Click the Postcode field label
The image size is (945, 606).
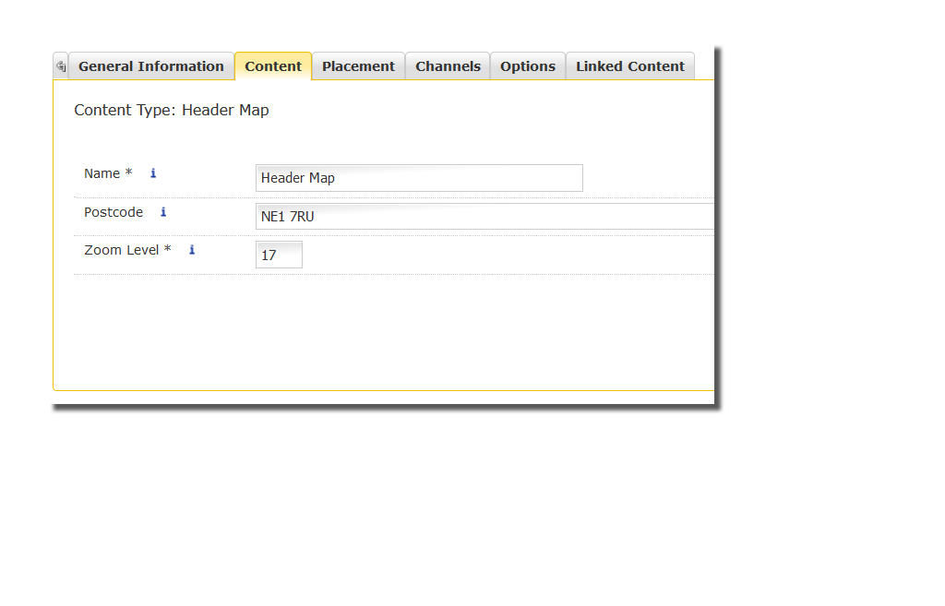114,212
